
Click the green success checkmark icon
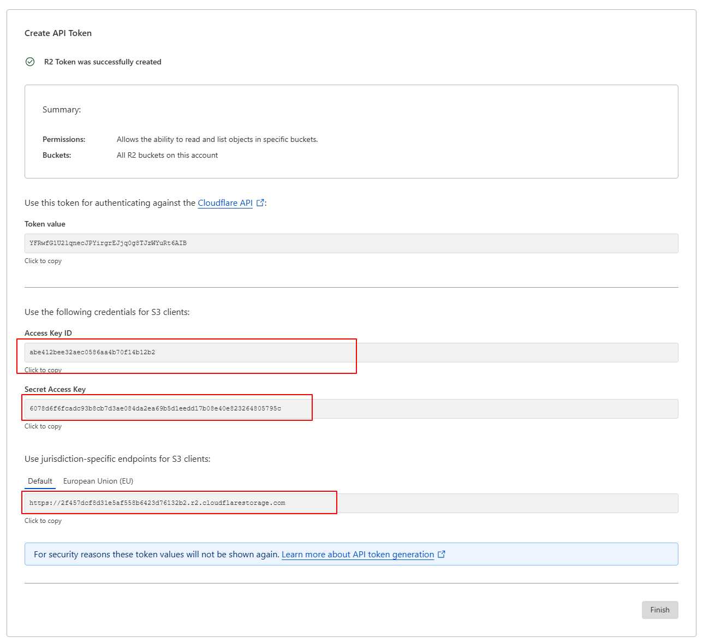tap(30, 62)
